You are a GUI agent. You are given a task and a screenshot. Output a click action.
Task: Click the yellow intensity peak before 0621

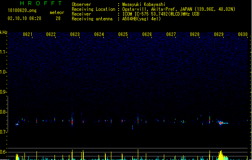coord(17,157)
